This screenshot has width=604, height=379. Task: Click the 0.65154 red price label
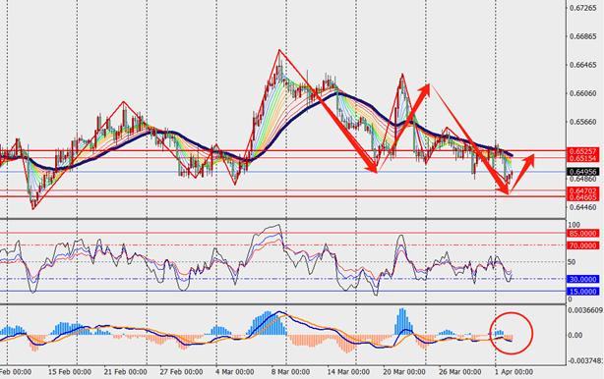click(x=582, y=158)
